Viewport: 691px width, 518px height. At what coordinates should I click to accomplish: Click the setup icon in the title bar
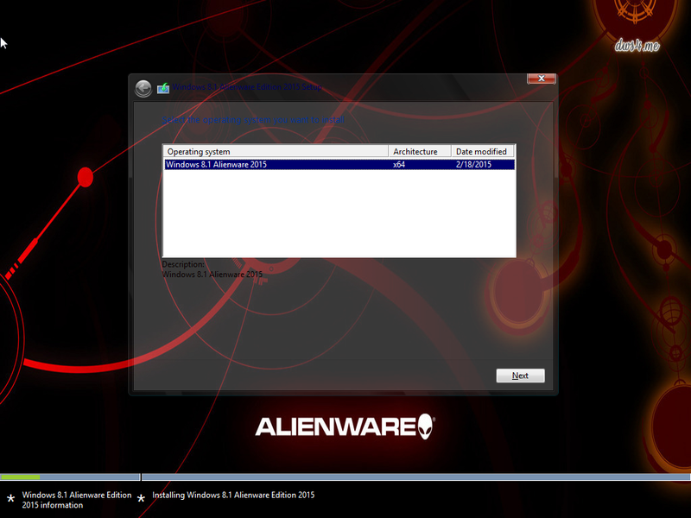(163, 88)
